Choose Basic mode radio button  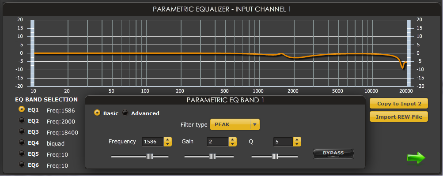tap(97, 113)
